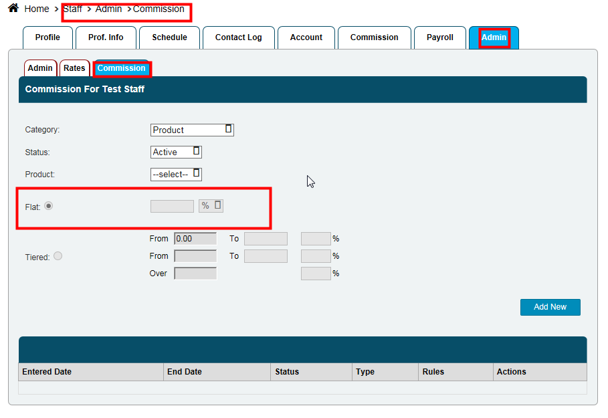
Task: Switch to the Profile tab
Action: tap(47, 37)
